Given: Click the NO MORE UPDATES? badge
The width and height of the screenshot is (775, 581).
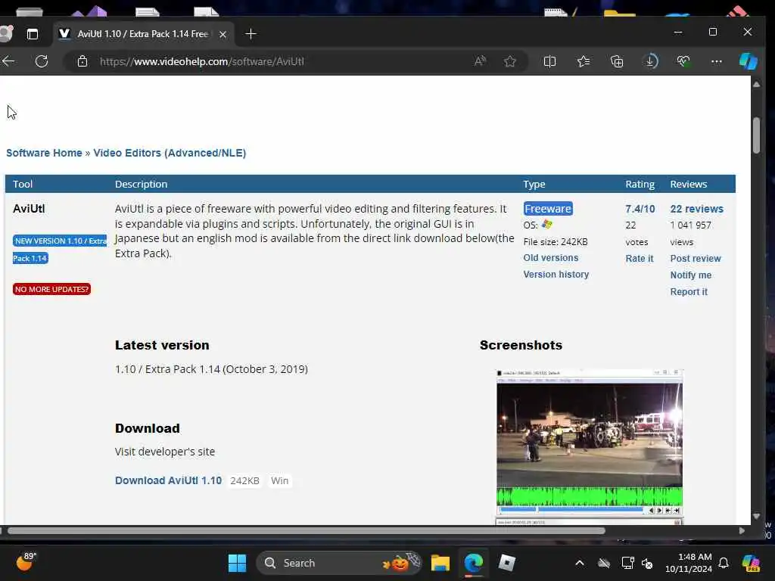Looking at the screenshot, I should tap(52, 289).
